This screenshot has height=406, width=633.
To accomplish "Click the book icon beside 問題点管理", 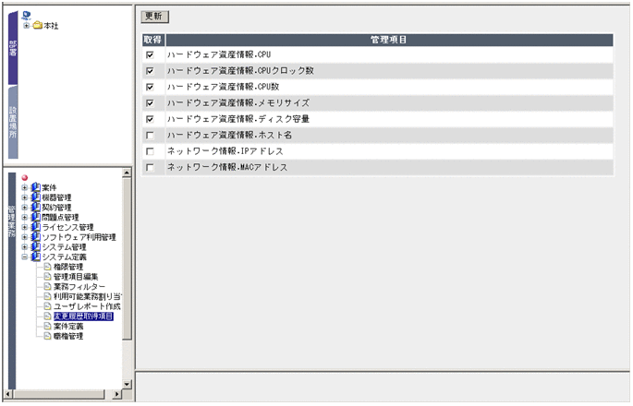I will point(35,218).
